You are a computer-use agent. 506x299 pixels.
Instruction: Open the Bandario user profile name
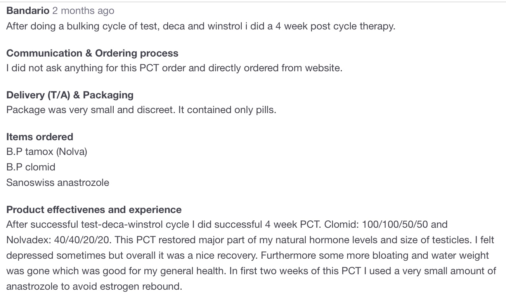tap(28, 11)
